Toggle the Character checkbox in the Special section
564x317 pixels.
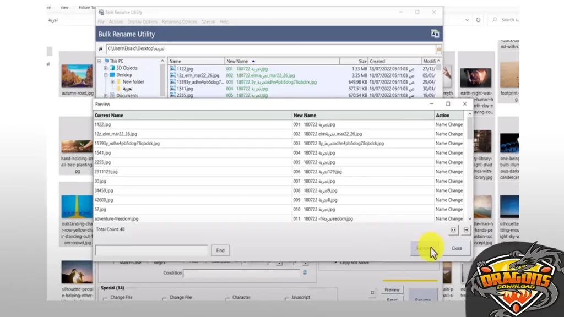(x=226, y=299)
